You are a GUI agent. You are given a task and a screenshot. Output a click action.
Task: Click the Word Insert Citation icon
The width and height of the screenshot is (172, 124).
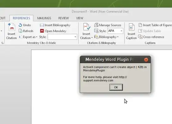coord(87,27)
